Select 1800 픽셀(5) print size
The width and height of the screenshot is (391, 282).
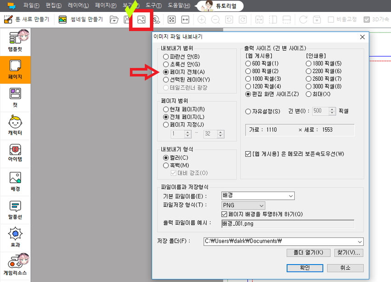324,64
